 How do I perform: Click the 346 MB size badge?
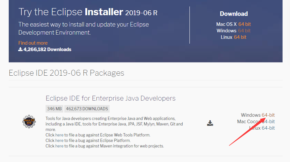[55, 109]
